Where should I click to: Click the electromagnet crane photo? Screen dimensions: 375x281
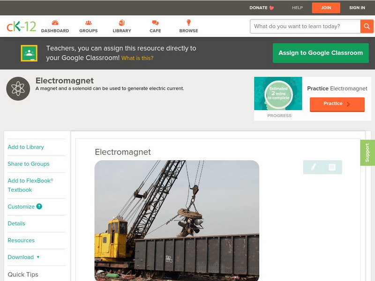177,220
